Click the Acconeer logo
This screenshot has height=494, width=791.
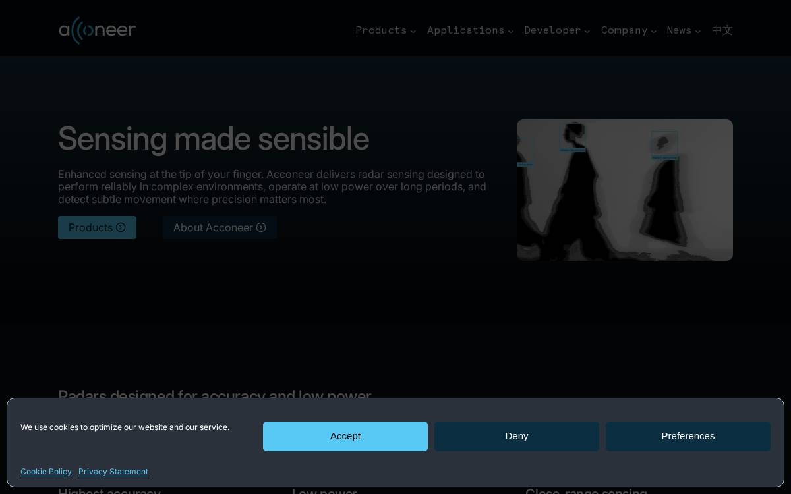(98, 30)
